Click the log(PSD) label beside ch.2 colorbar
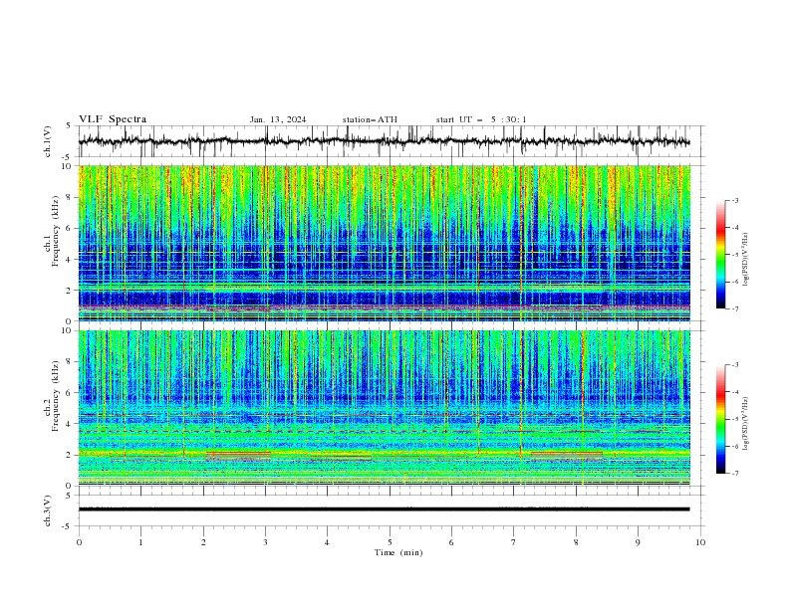 (x=746, y=424)
